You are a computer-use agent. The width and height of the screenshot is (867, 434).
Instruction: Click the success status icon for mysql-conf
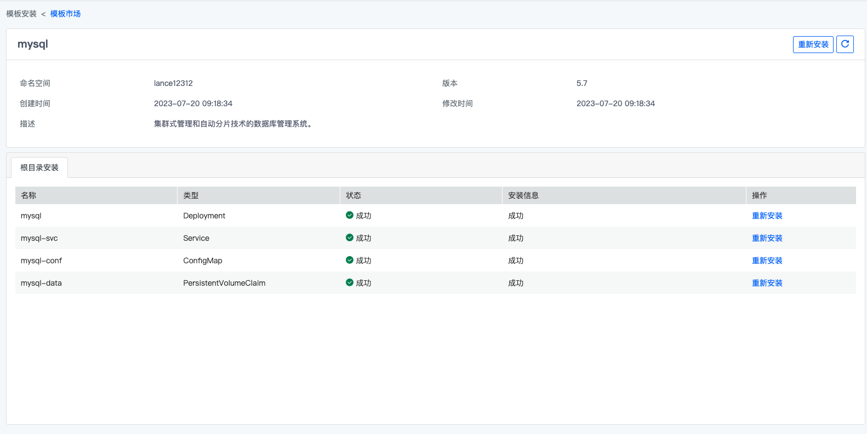pos(350,260)
